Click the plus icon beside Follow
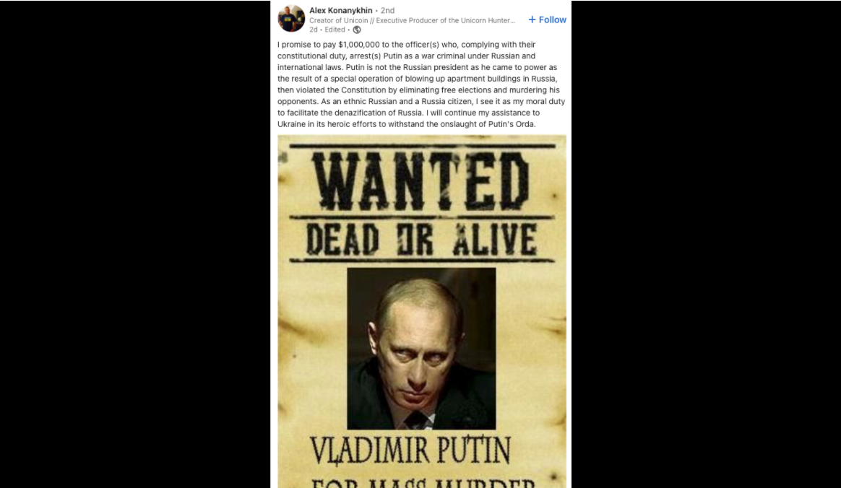The width and height of the screenshot is (841, 488). [x=532, y=19]
